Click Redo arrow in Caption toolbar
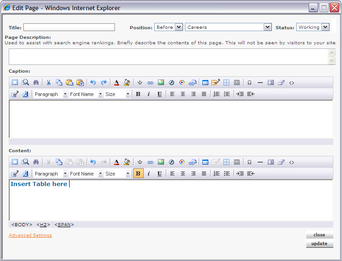This screenshot has width=342, height=261. [x=103, y=82]
